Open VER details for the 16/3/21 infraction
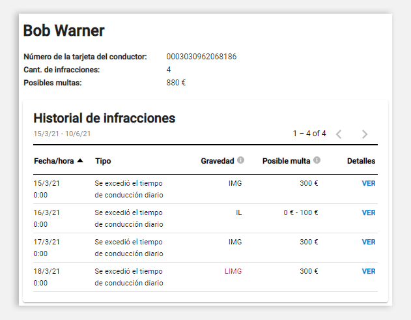The width and height of the screenshot is (411, 320). (x=369, y=212)
